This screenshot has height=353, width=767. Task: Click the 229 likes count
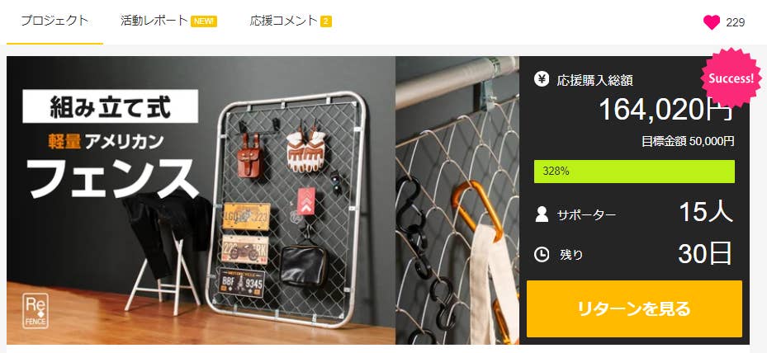tap(735, 22)
